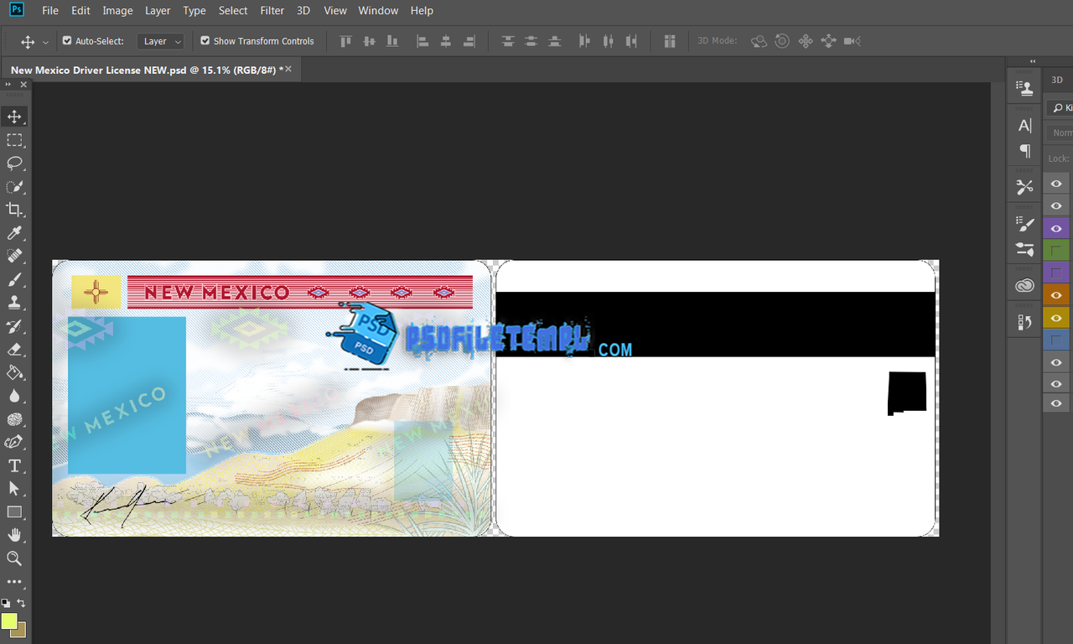Open the Clone Source panel icon

point(1024,86)
